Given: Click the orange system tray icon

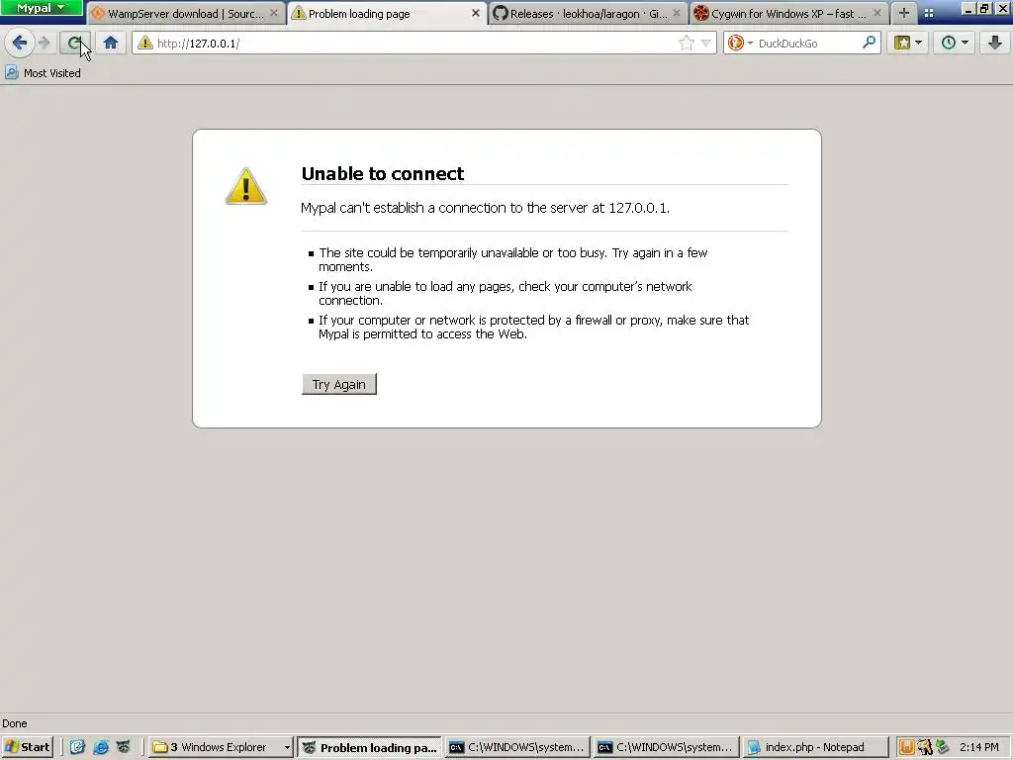Looking at the screenshot, I should [907, 747].
